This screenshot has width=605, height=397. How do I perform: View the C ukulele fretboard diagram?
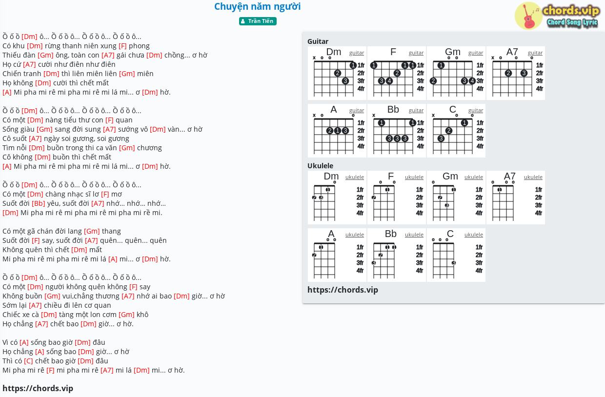tap(456, 255)
